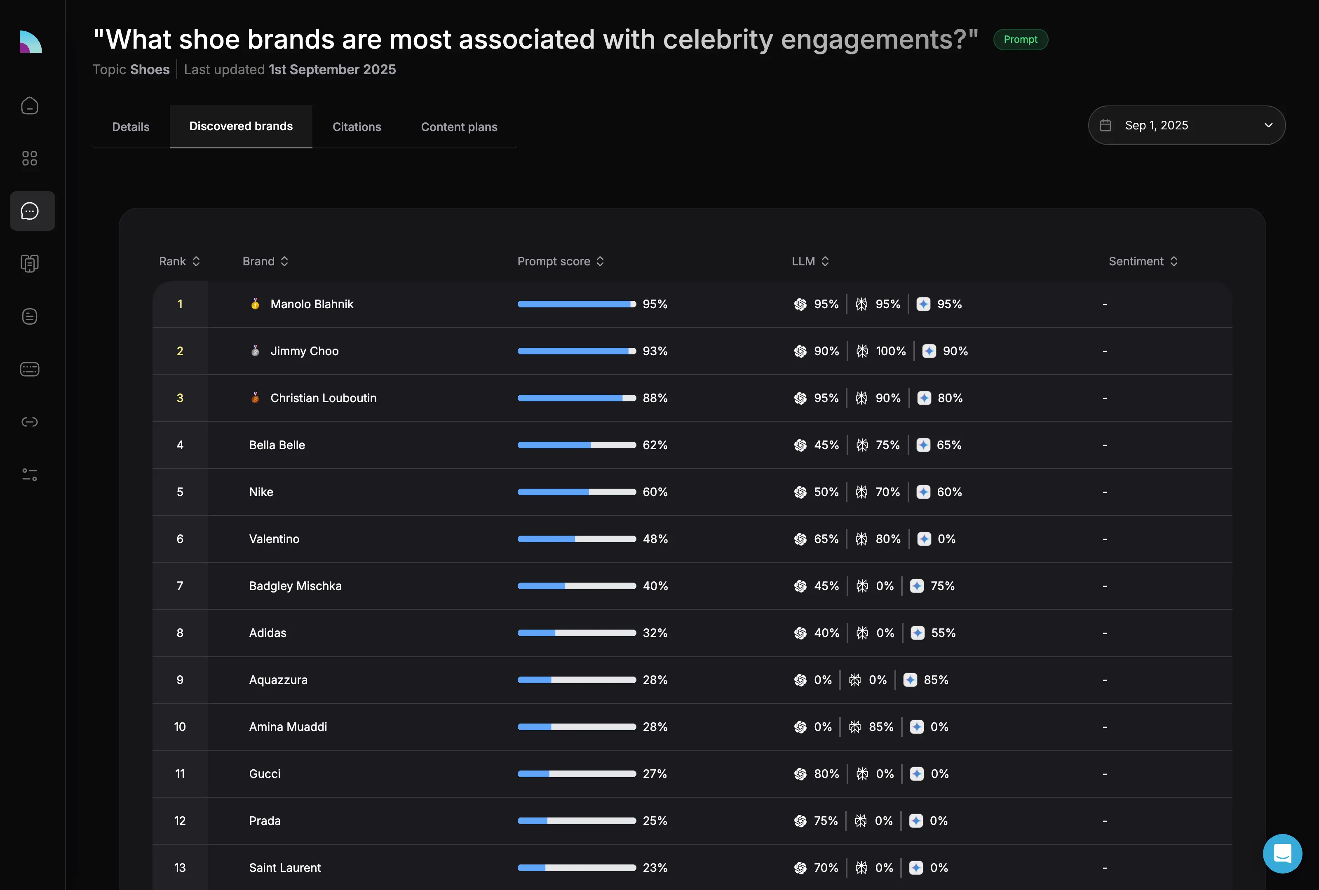
Task: Open the four-squares dashboard icon in sidebar
Action: 30,158
